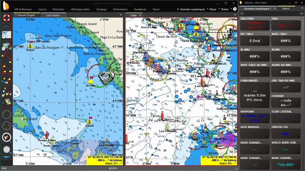Image resolution: width=305 pixels, height=171 pixels.
Task: Select the multi-buoy course loop tool
Action: pos(6,70)
